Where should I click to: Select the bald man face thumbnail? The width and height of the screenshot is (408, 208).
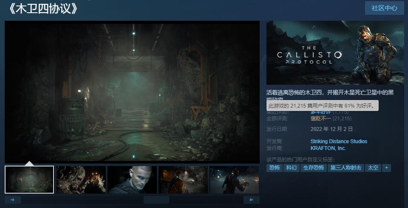132,180
